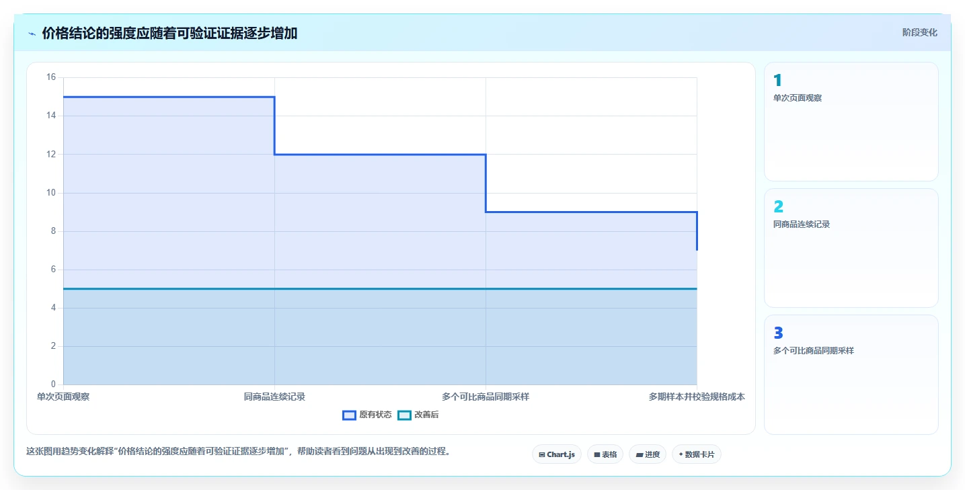Click the 阶段变化 label in header

(919, 32)
